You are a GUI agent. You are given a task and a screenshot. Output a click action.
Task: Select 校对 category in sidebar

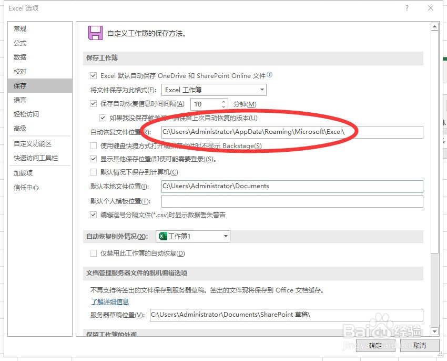[x=40, y=71]
